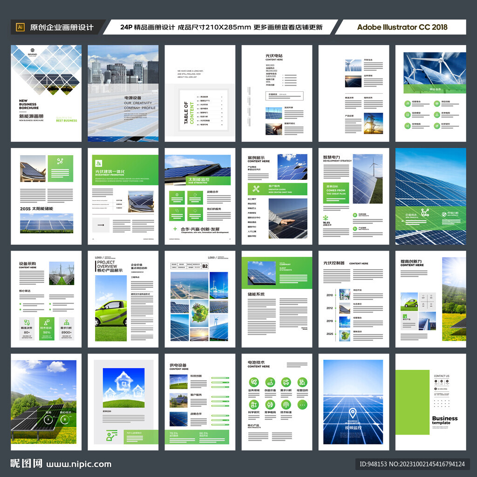477x477 pixels.
Task: Open the 视频监控 solar panel page
Action: 354,402
